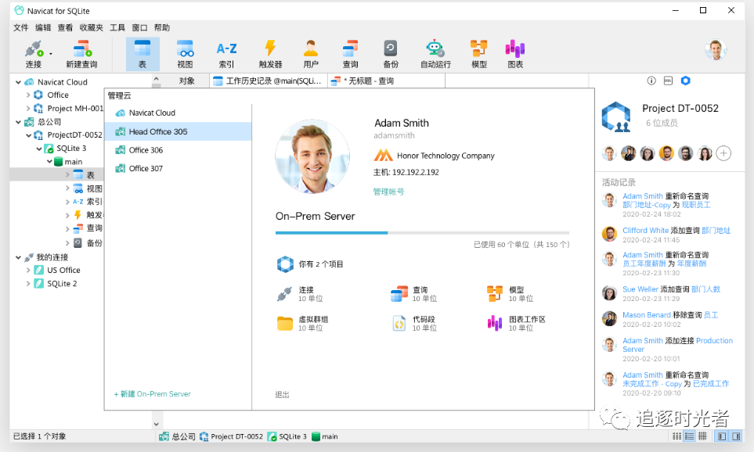The width and height of the screenshot is (754, 452).
Task: Open the 部门地址 query link
Action: (716, 231)
